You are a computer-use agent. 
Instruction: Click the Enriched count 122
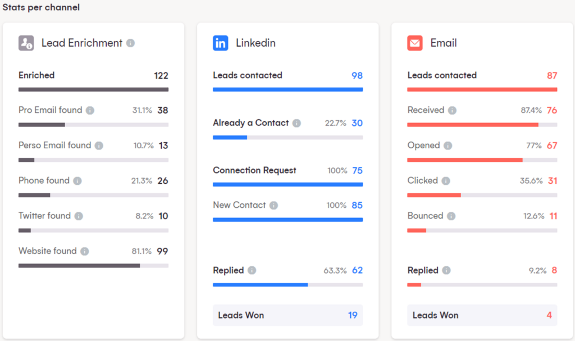point(161,76)
